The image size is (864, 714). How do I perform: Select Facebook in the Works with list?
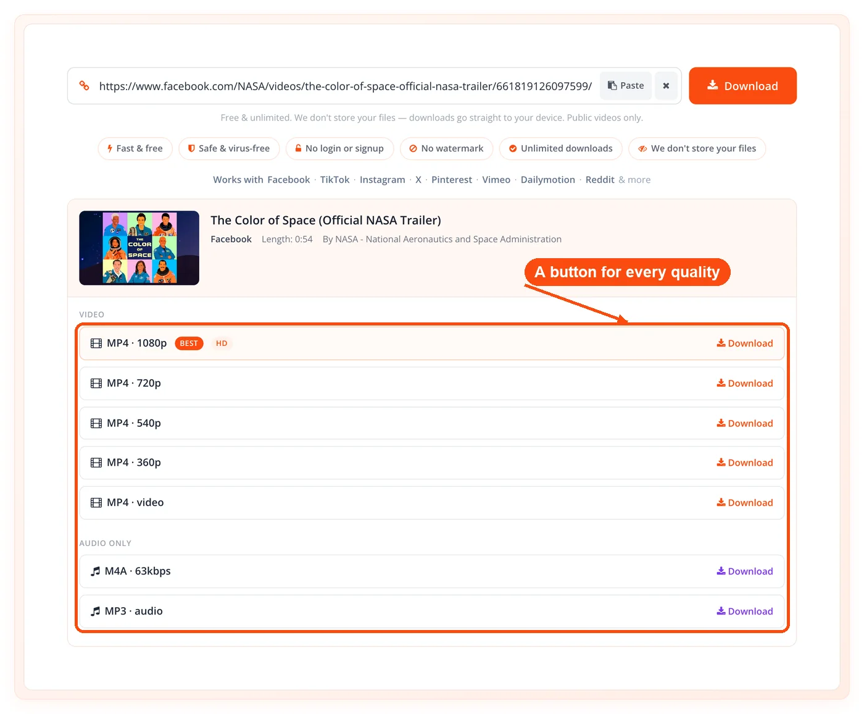point(289,180)
